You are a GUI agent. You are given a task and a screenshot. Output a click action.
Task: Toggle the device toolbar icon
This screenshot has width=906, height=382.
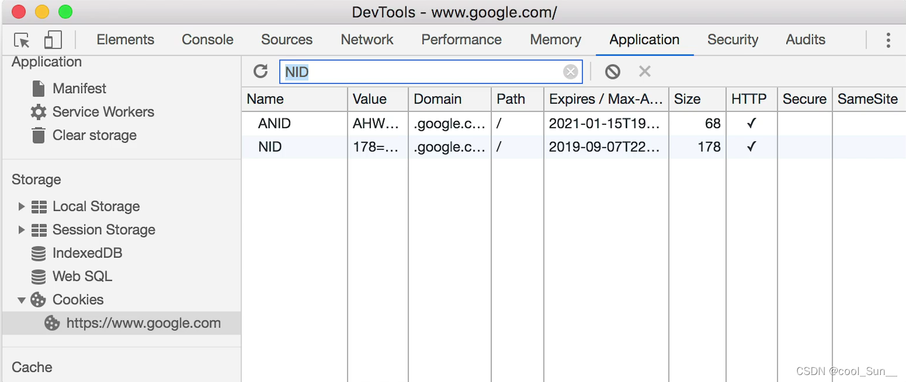[x=53, y=40]
